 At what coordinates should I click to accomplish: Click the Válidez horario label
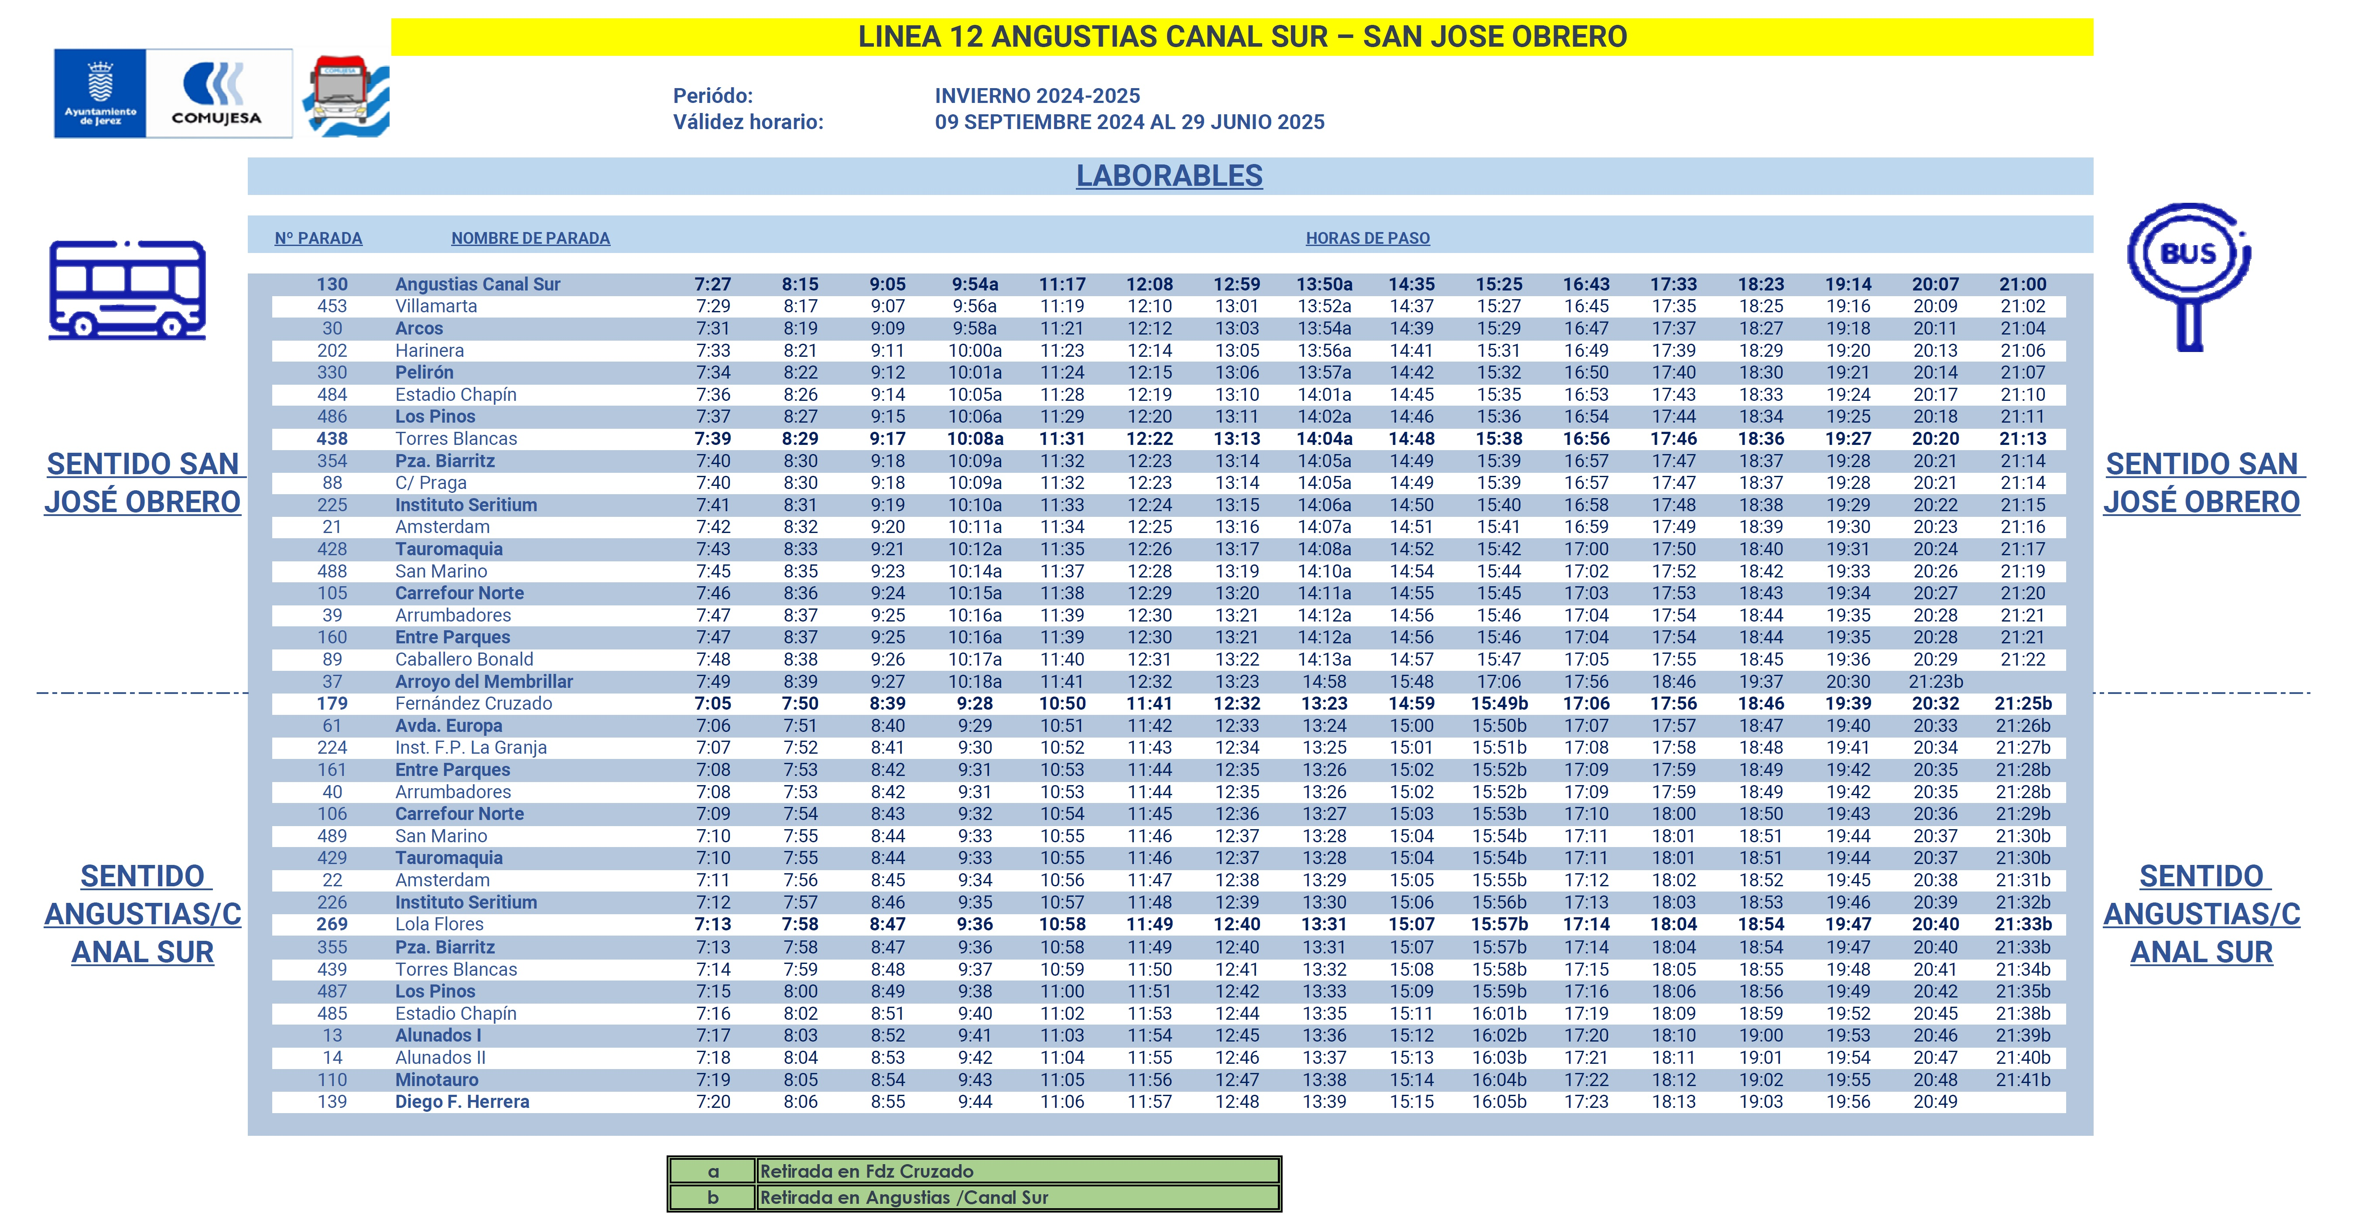(x=749, y=122)
